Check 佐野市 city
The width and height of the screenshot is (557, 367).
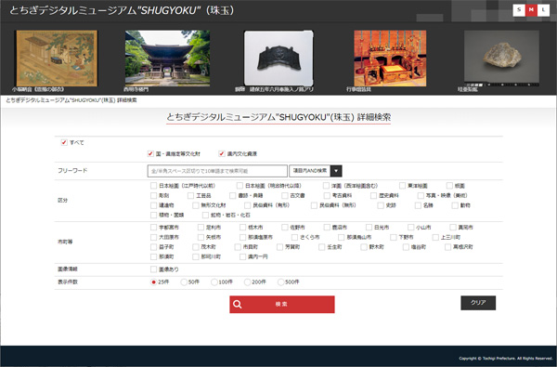(285, 228)
